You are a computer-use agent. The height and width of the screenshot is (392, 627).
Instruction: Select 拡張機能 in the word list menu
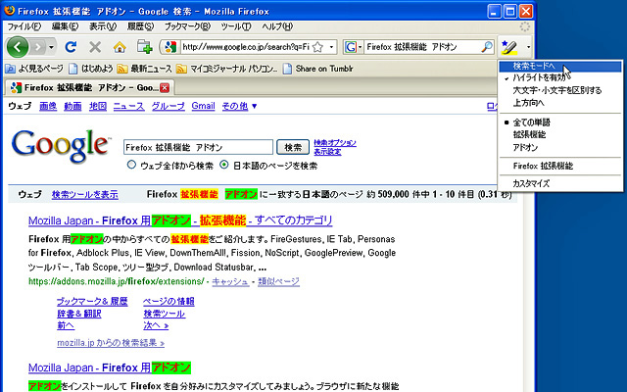click(560, 135)
